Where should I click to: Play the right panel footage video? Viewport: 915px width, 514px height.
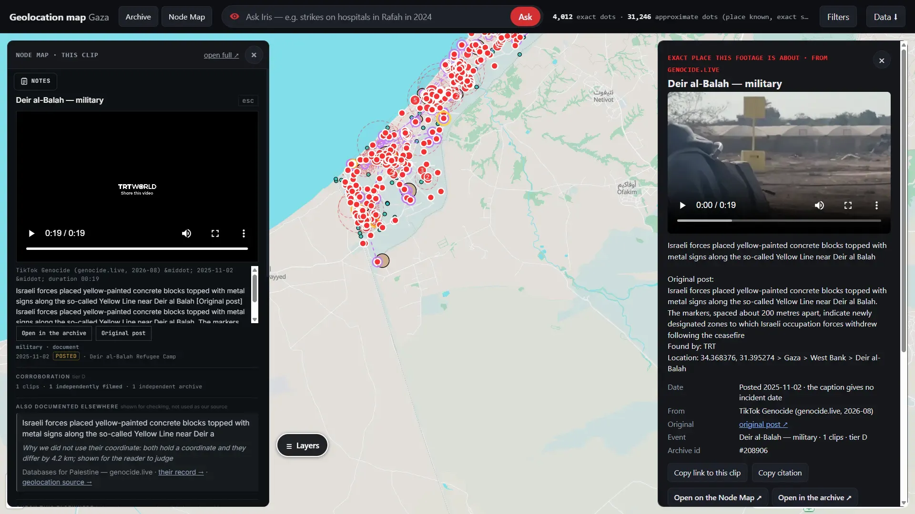pos(682,205)
